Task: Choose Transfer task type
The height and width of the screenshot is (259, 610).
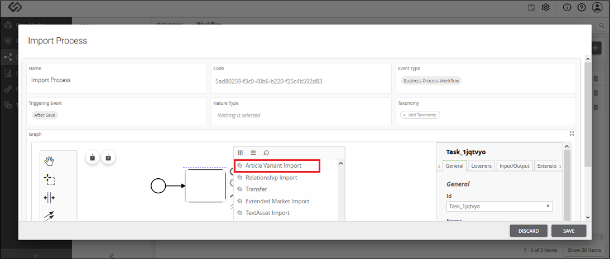Action: [x=256, y=189]
